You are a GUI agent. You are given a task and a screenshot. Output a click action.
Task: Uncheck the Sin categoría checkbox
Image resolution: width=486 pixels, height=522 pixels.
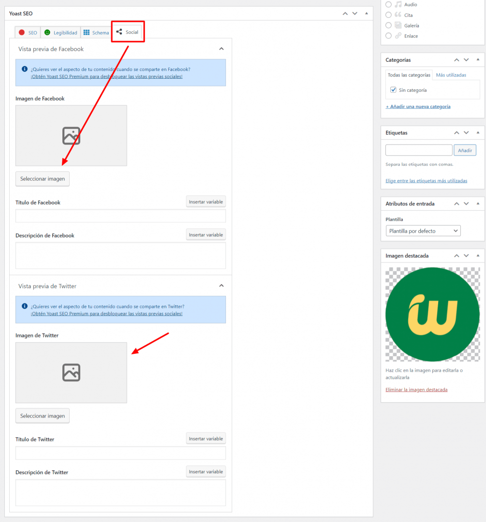(394, 90)
